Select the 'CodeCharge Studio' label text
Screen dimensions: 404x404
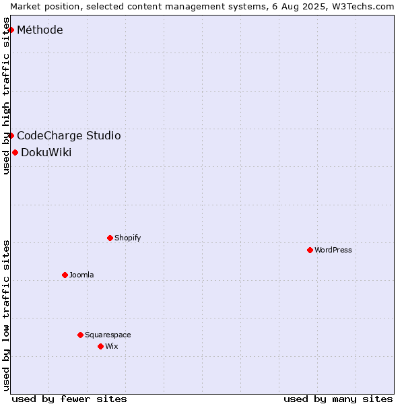69,136
